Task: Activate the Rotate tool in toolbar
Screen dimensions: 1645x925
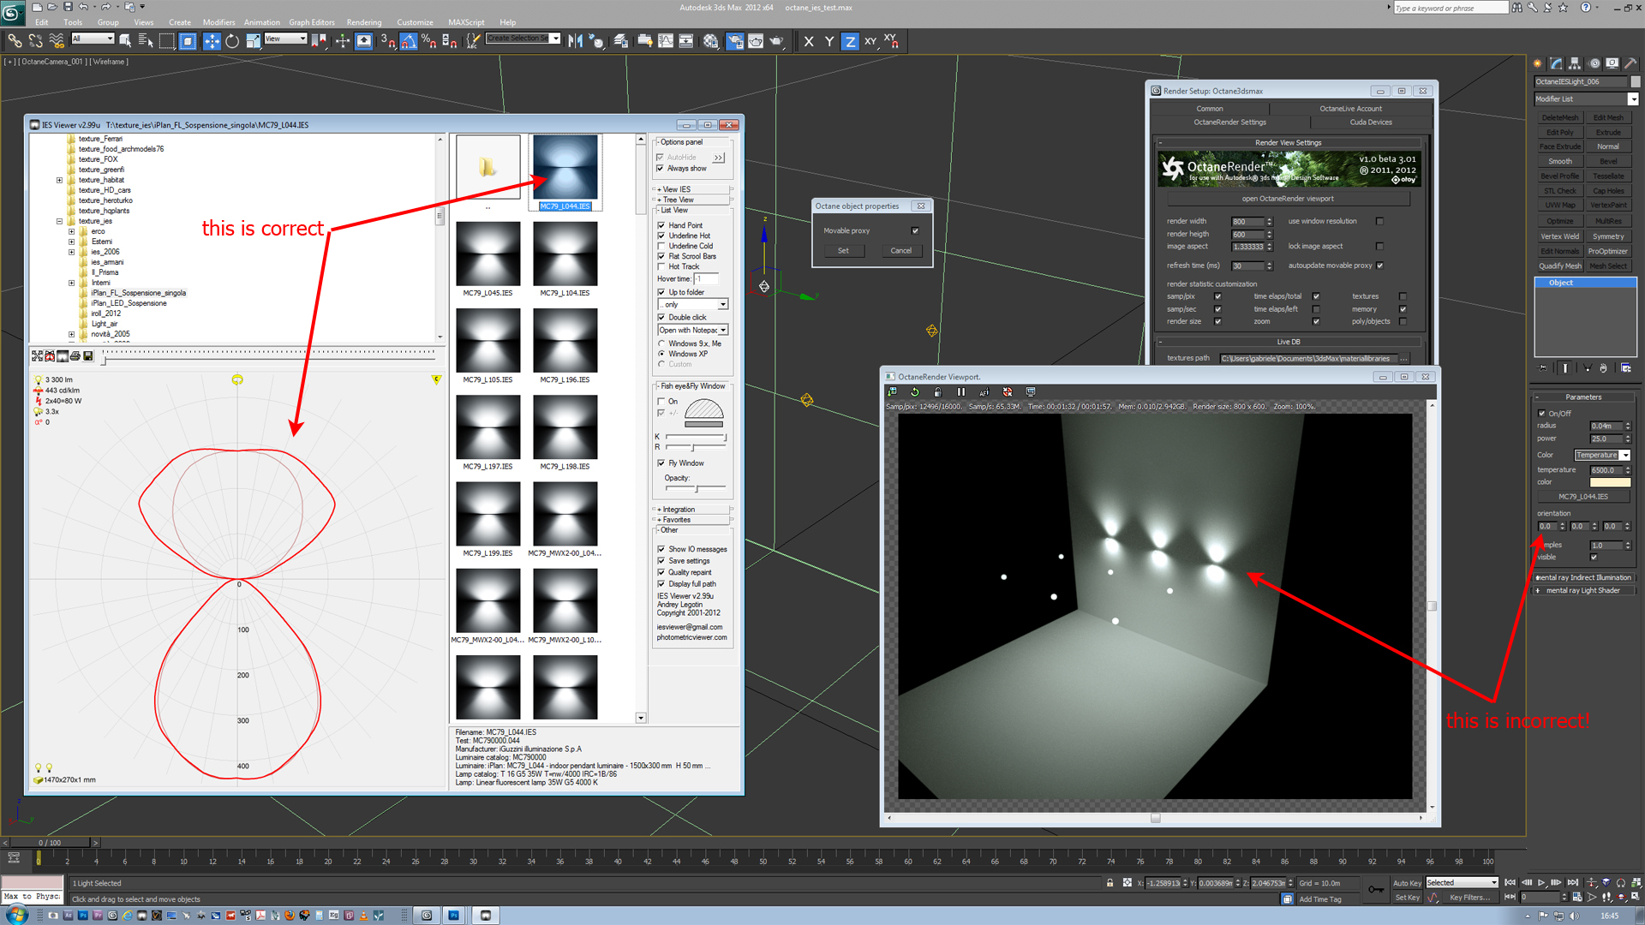Action: pyautogui.click(x=232, y=41)
